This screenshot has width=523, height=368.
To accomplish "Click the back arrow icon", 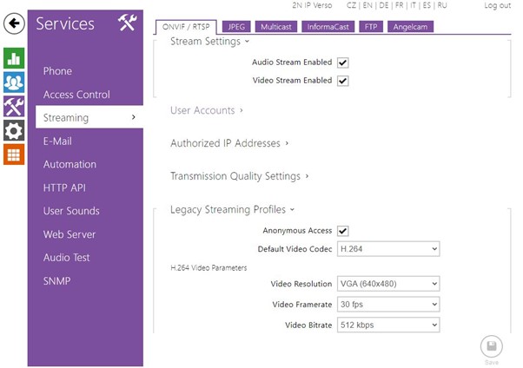I will [x=13, y=23].
